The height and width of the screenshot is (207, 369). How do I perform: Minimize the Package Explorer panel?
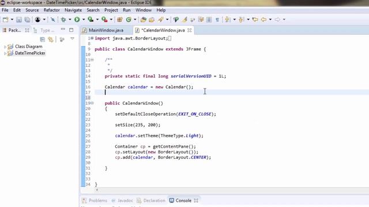(63, 29)
